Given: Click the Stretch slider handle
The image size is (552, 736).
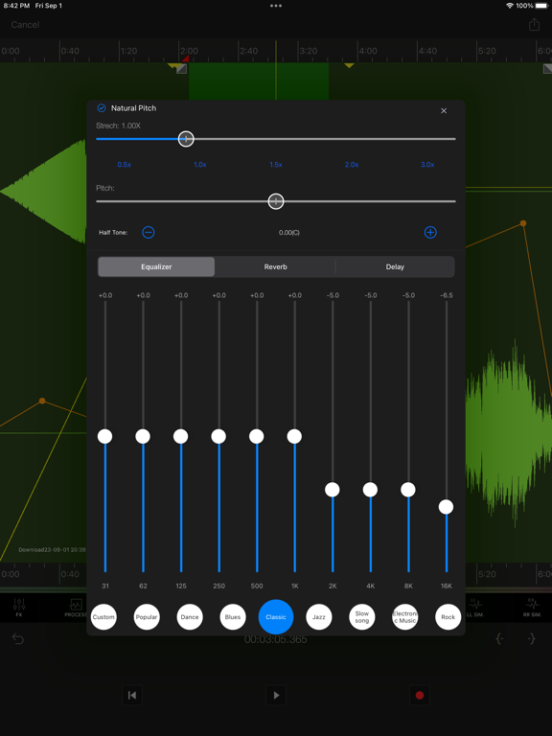Looking at the screenshot, I should 186,139.
